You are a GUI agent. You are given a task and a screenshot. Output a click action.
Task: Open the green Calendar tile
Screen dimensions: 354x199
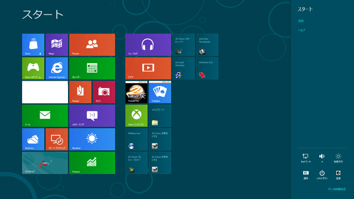coord(92,69)
